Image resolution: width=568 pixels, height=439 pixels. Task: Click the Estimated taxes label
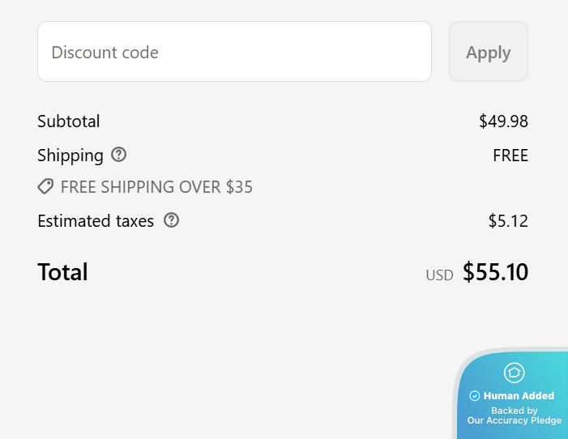click(96, 220)
